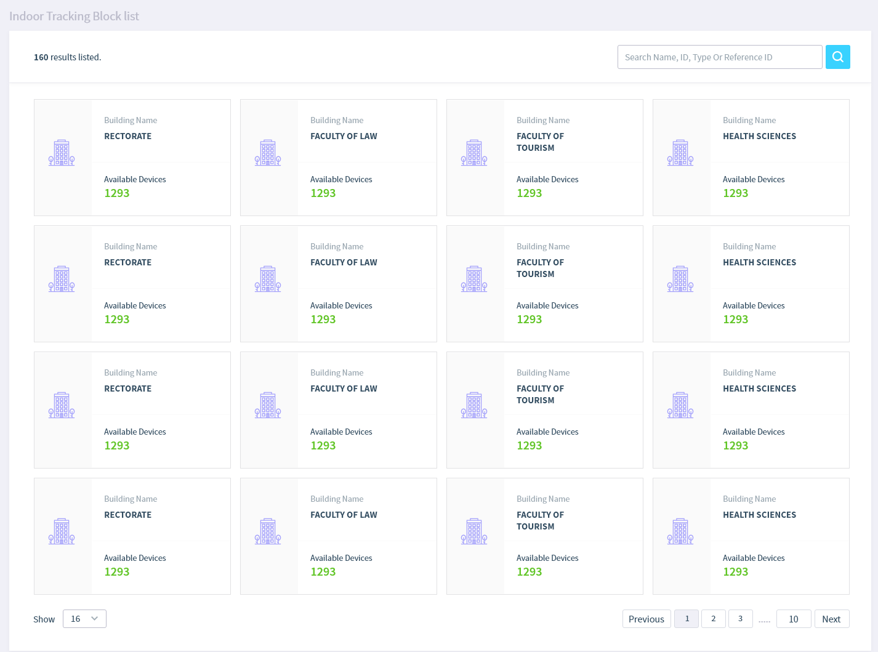The height and width of the screenshot is (652, 878).
Task: Click building icon of third-row RECTORATE card
Action: [x=62, y=405]
